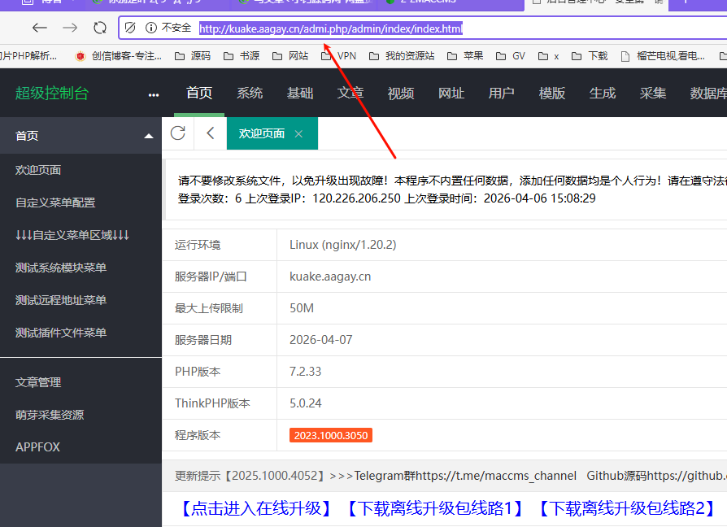
Task: Switch to the 采集 top menu
Action: pyautogui.click(x=653, y=93)
